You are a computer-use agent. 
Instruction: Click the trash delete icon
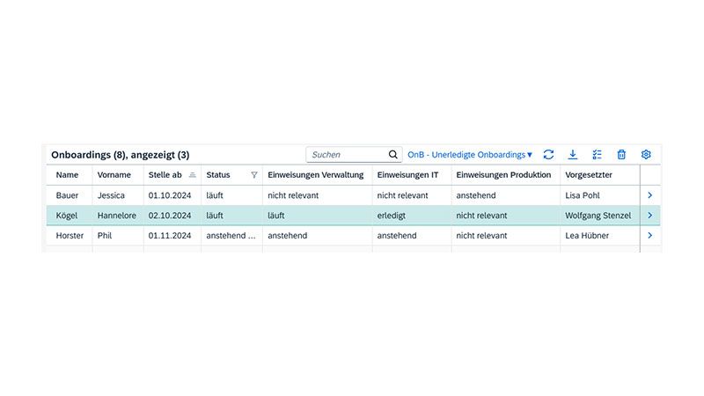point(621,155)
